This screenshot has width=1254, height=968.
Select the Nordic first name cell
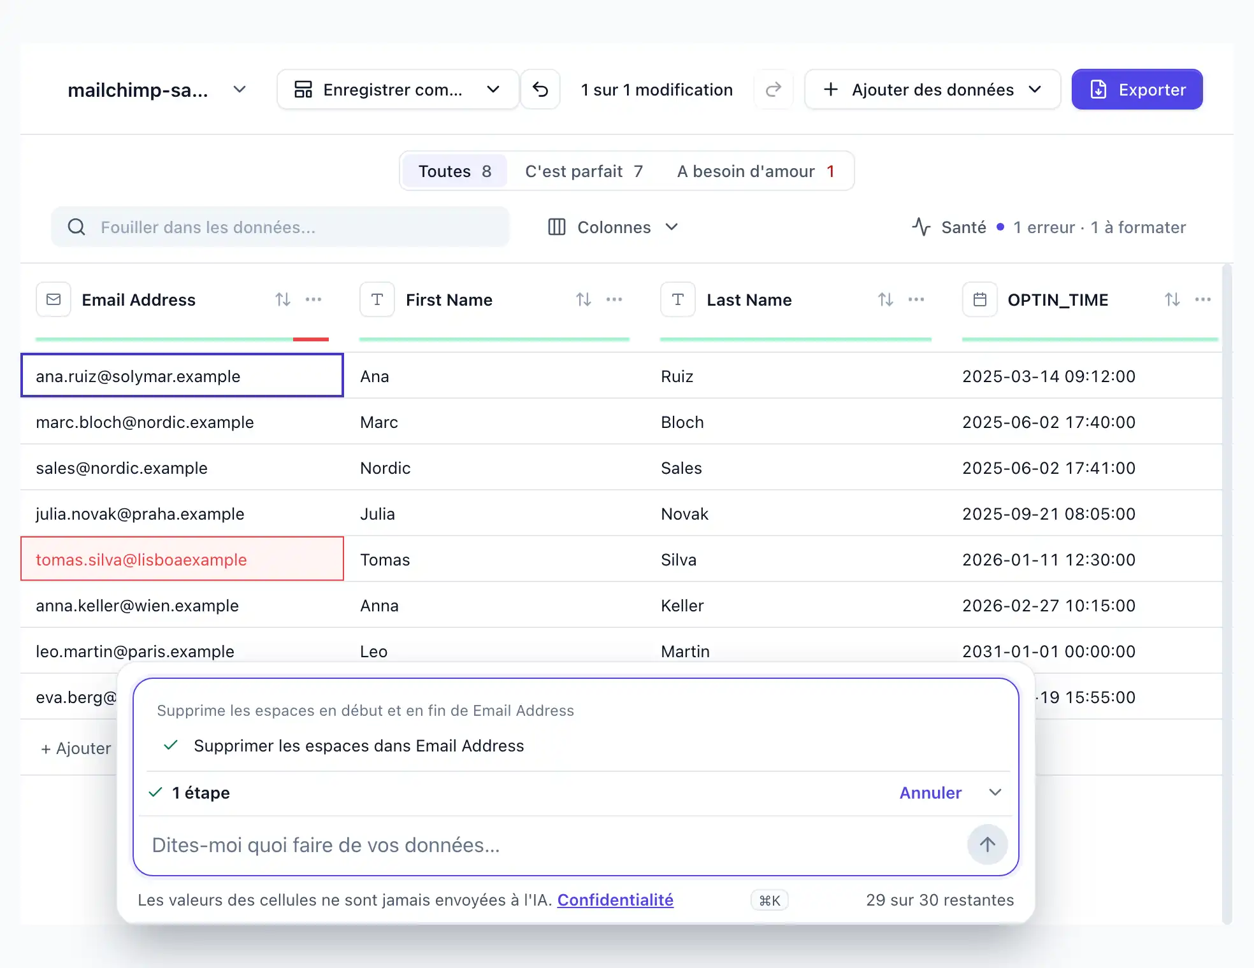[x=494, y=467]
